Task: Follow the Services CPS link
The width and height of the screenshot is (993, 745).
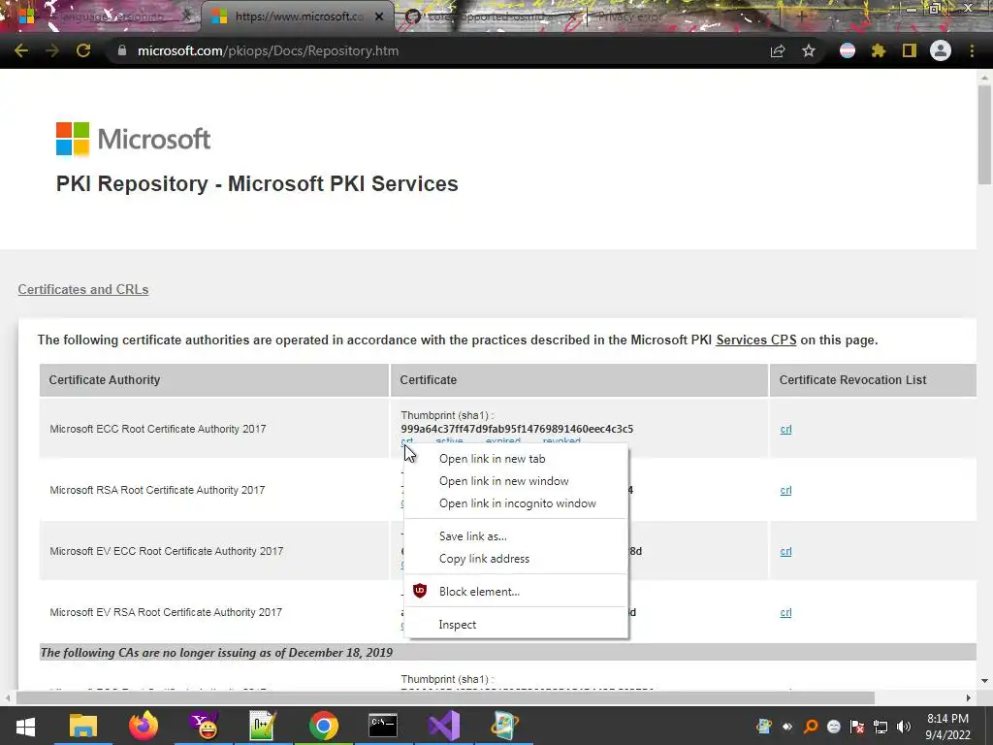Action: click(756, 340)
